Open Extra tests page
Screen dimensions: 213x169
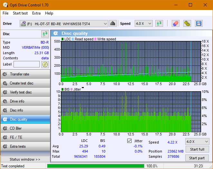(x=25, y=146)
